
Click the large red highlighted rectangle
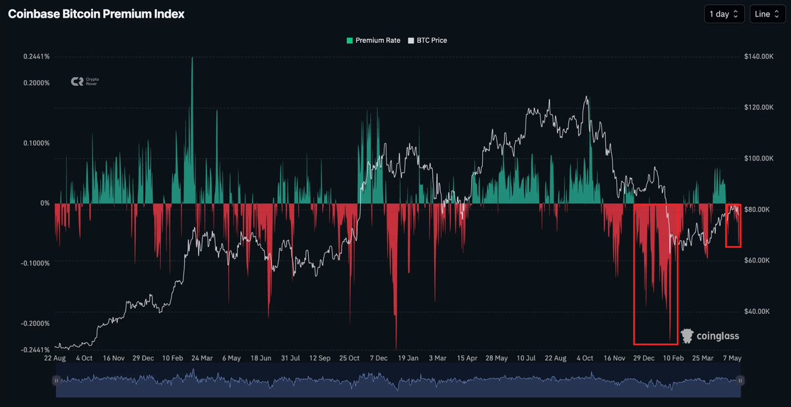point(656,274)
